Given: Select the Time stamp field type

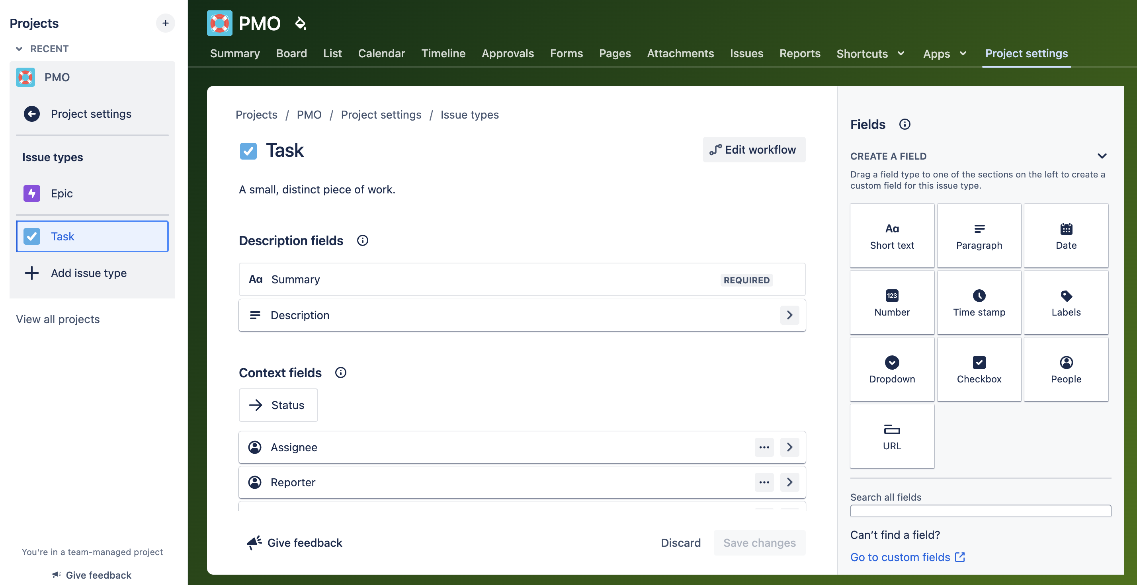Looking at the screenshot, I should coord(979,302).
